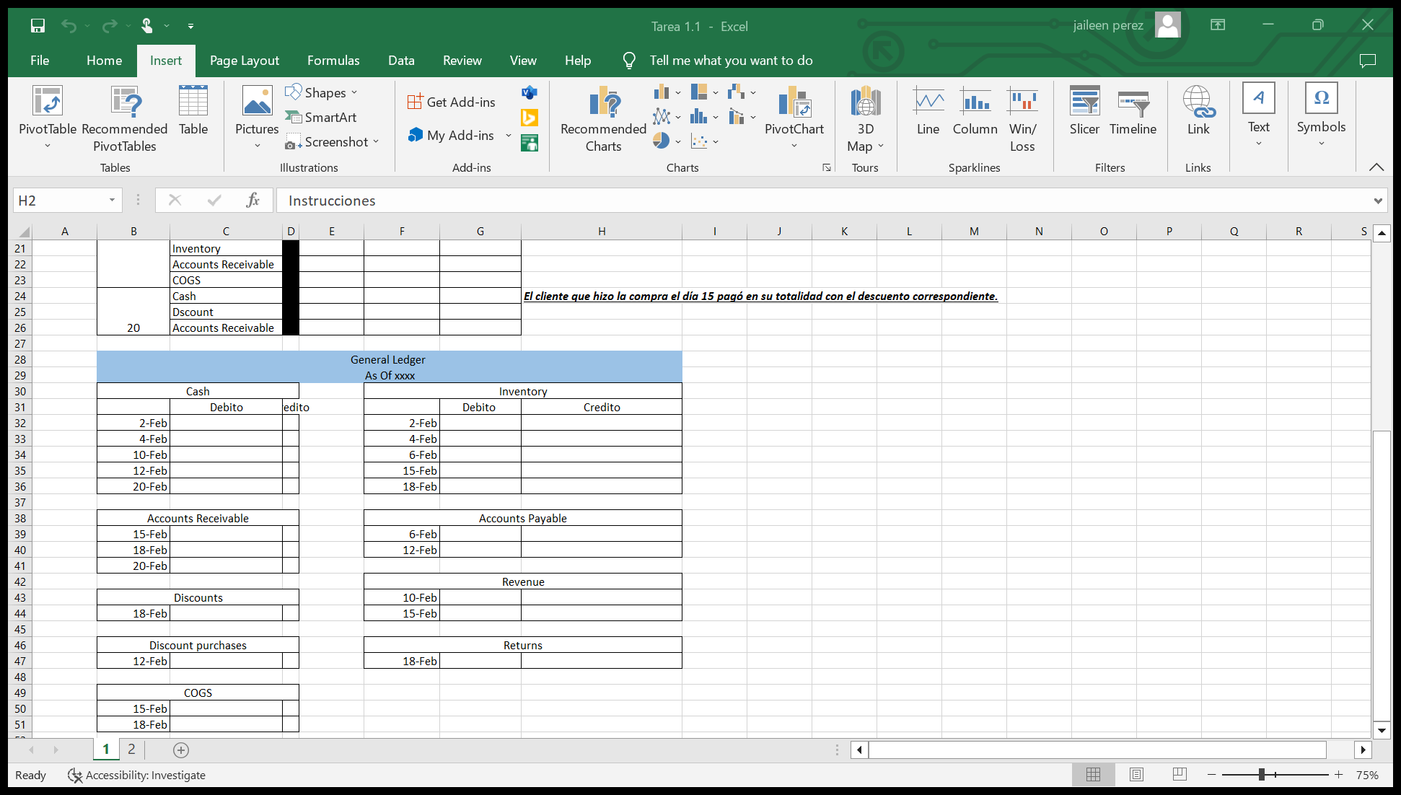The width and height of the screenshot is (1401, 795).
Task: Switch to Page Layout view
Action: (1136, 775)
